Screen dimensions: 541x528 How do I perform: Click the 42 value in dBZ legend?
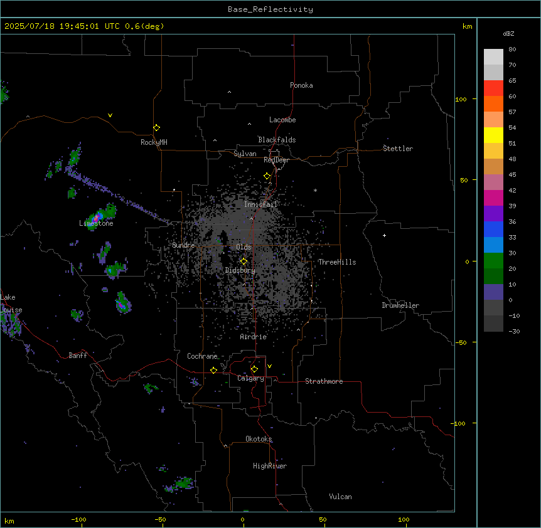click(512, 190)
